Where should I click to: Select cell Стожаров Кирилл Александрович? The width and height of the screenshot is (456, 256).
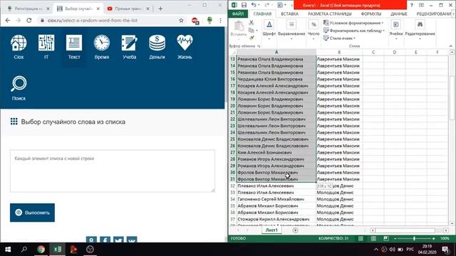pyautogui.click(x=276, y=219)
